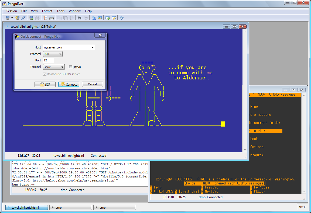
Task: Open the Format menu
Action: click(47, 11)
